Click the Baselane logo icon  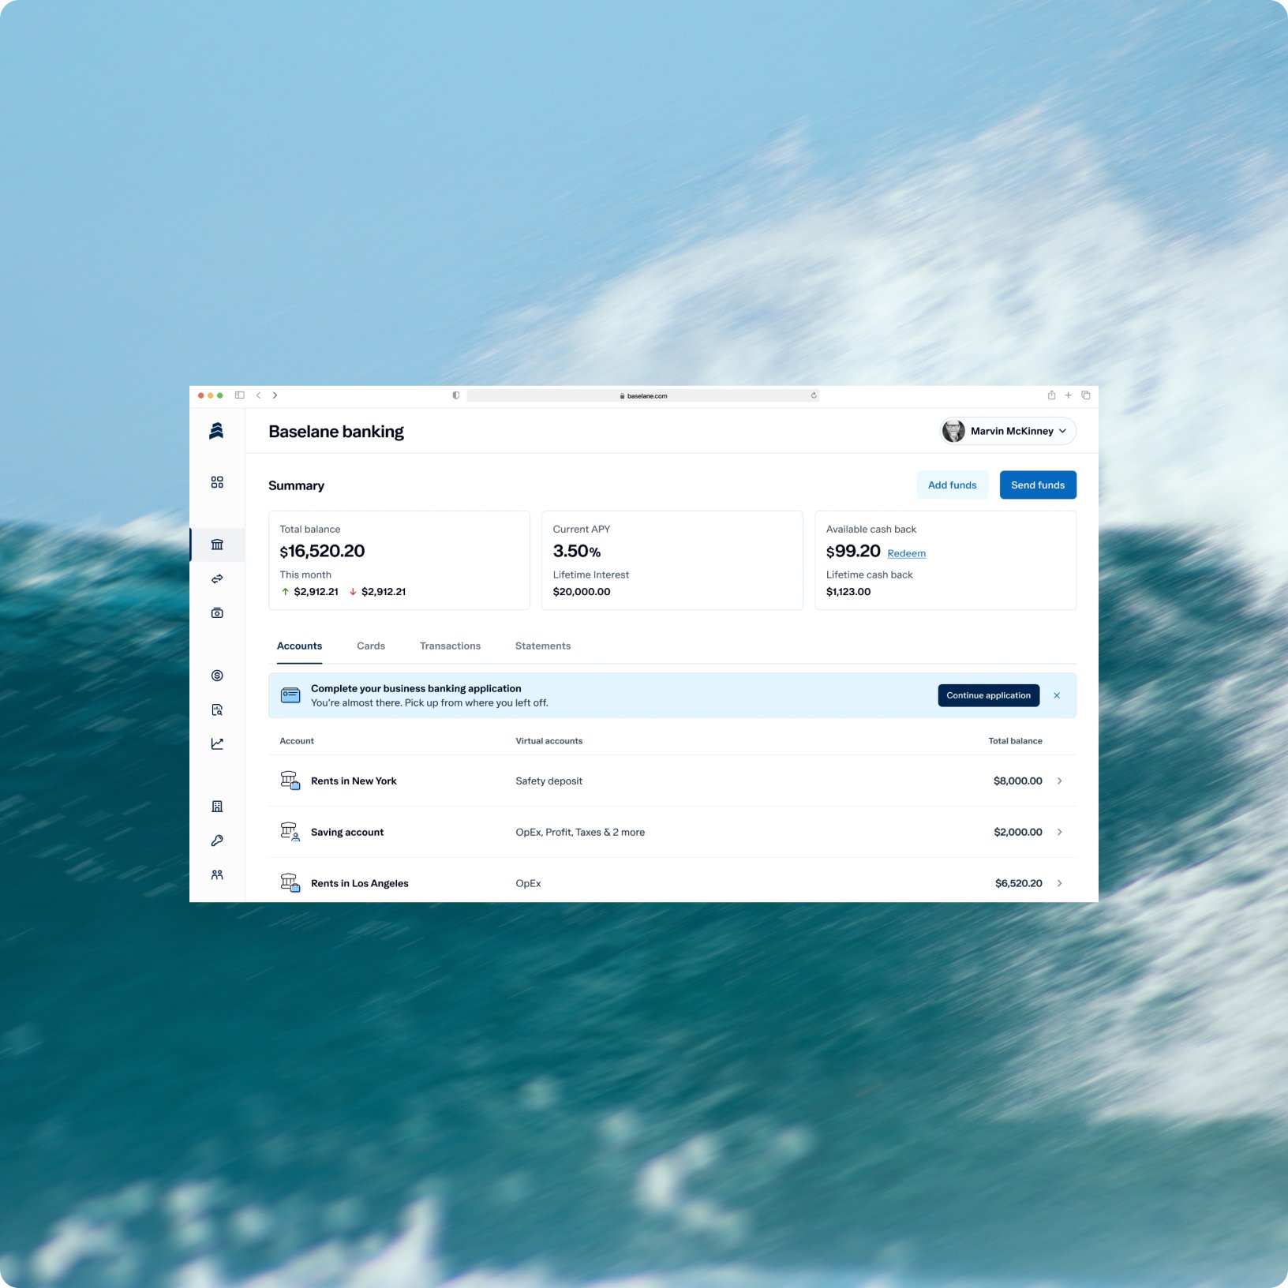coord(216,430)
